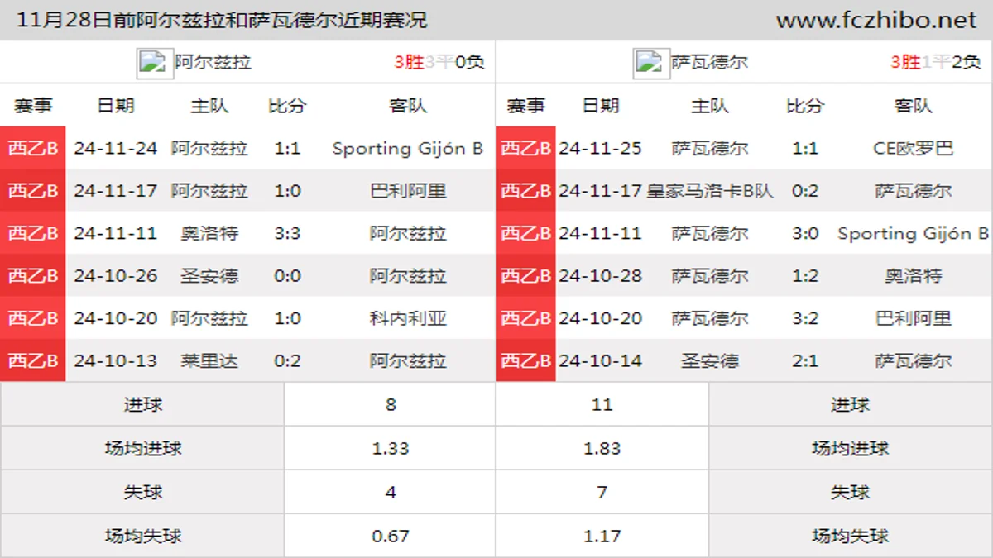993x558 pixels.
Task: Click 主队 column header in the 阿尔兹拉 table
Action: point(209,106)
